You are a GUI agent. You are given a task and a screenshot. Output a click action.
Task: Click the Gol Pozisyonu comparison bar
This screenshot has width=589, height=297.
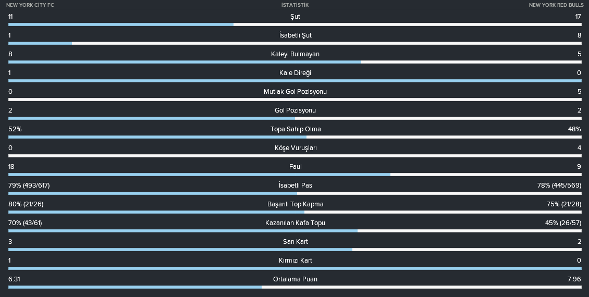[295, 118]
